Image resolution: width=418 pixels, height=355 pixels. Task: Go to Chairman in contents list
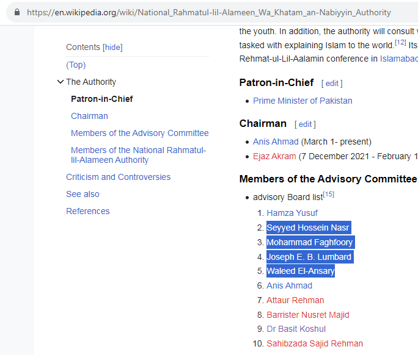tap(89, 116)
